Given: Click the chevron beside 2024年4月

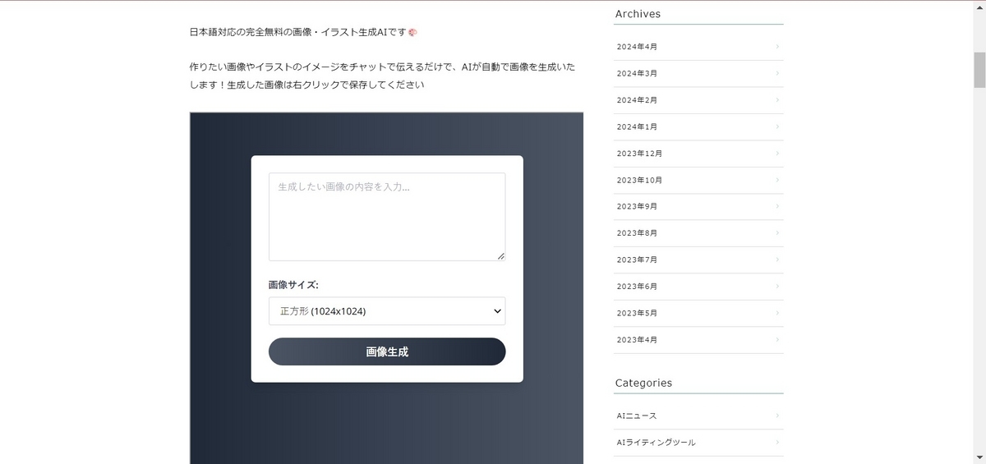Looking at the screenshot, I should [x=777, y=47].
